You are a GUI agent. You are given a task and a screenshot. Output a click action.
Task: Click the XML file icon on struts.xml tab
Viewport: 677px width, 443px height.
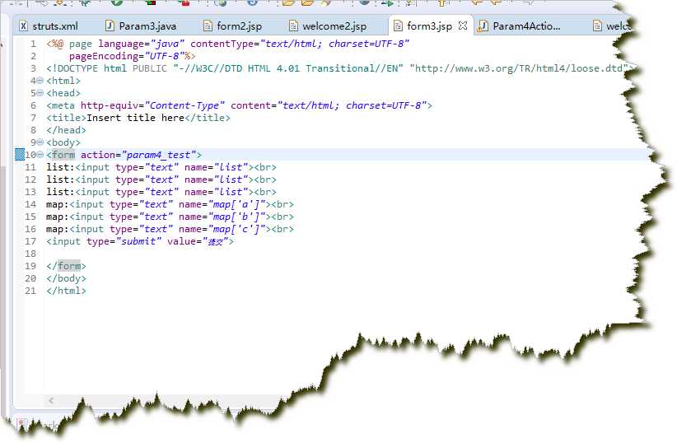(x=24, y=26)
